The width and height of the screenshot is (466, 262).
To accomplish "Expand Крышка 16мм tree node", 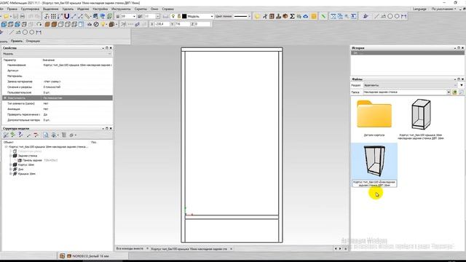I will coord(11,173).
